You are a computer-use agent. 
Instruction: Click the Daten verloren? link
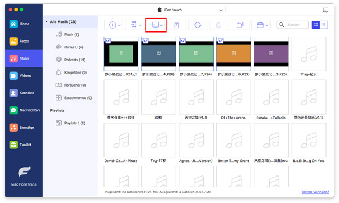click(315, 192)
